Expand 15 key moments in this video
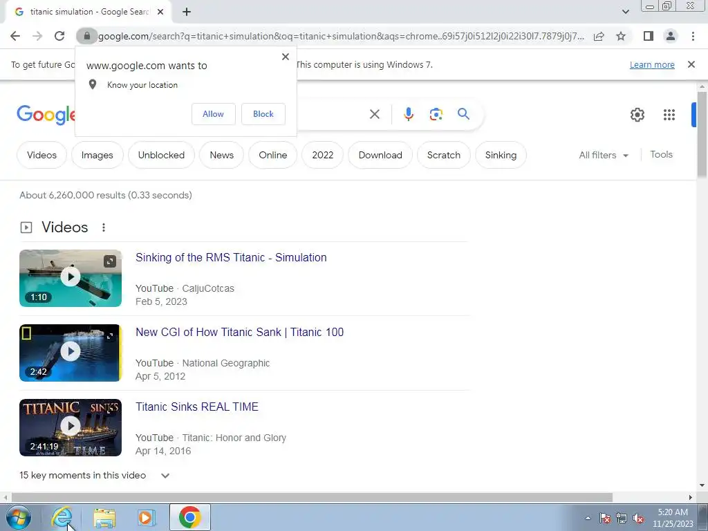This screenshot has height=531, width=708. [94, 475]
